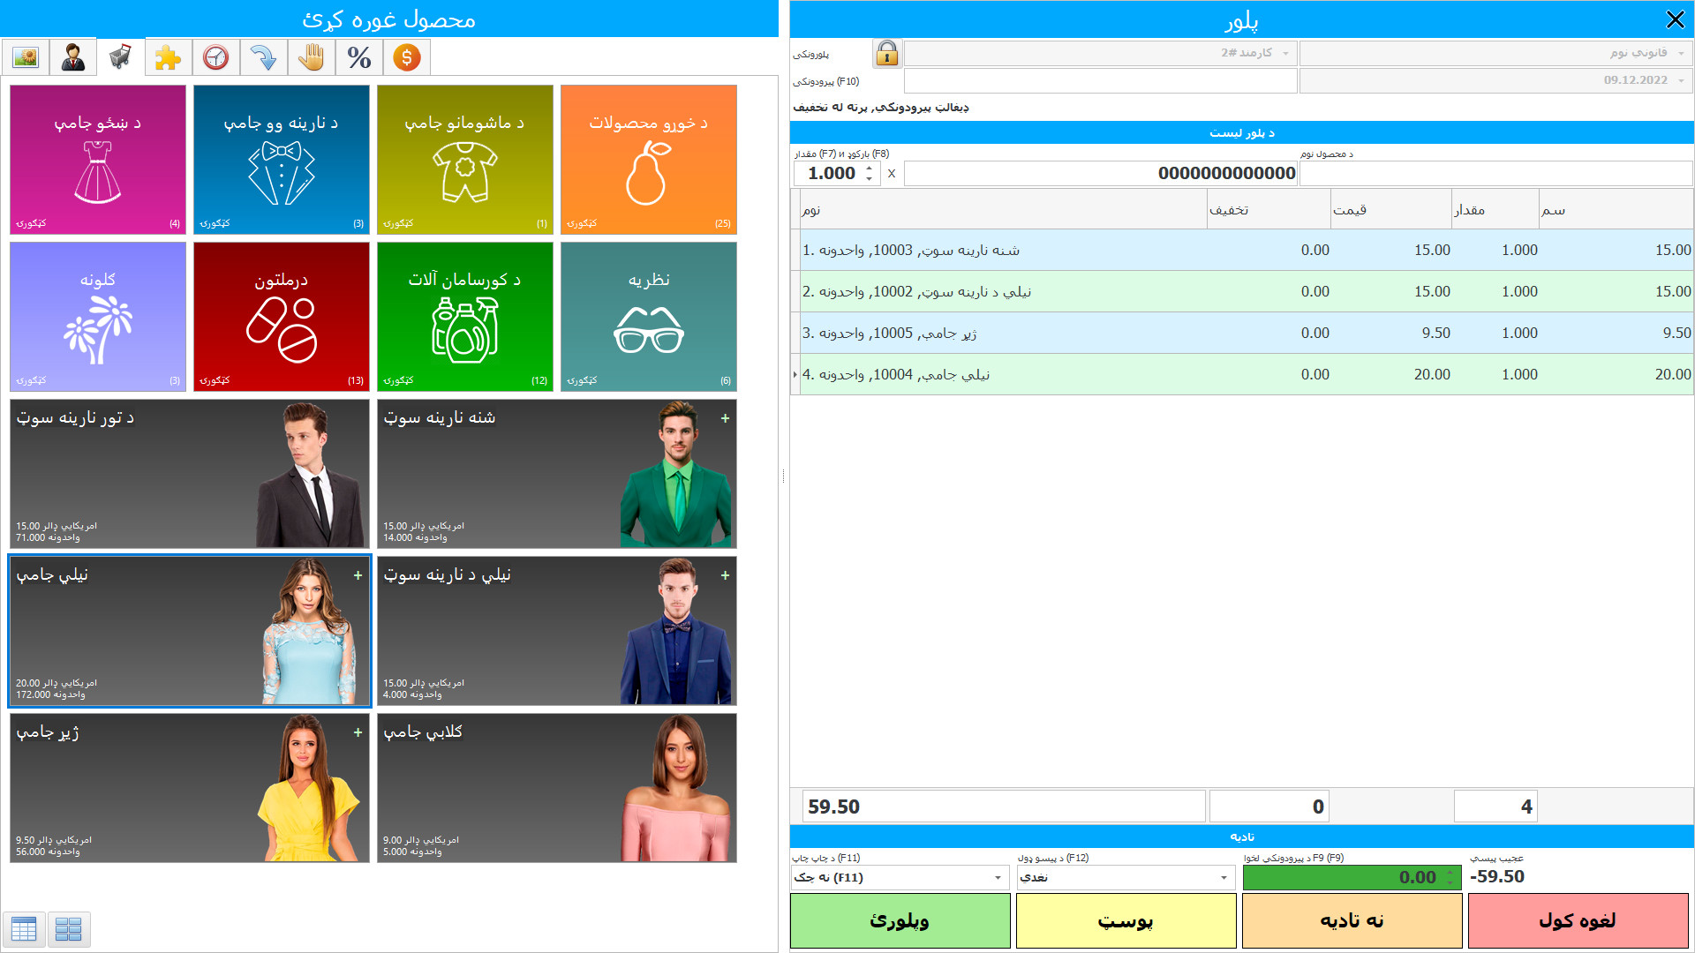Open the print receipt (F11) dropdown
The height and width of the screenshot is (953, 1695).
(x=998, y=877)
